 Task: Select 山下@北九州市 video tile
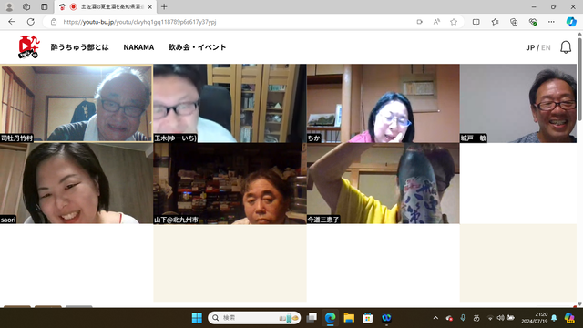click(x=230, y=183)
